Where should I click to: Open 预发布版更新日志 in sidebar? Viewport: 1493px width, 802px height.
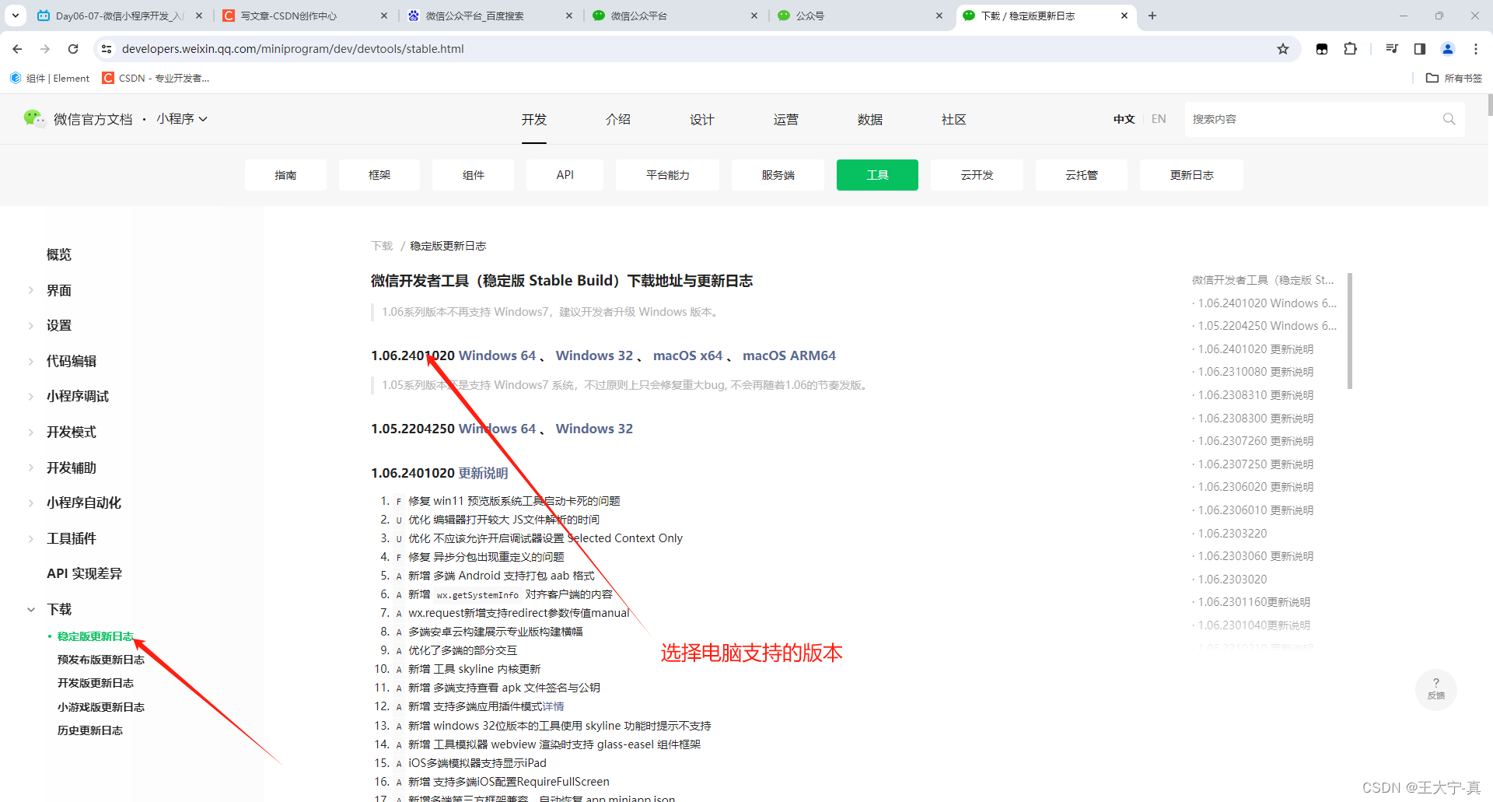pos(101,660)
